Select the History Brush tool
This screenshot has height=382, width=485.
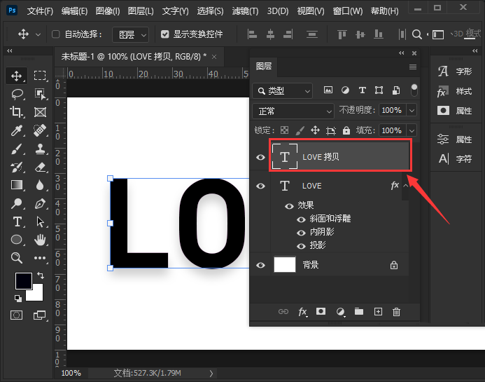[x=16, y=168]
